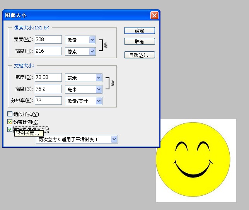Click the 高度(H): label

click(24, 51)
